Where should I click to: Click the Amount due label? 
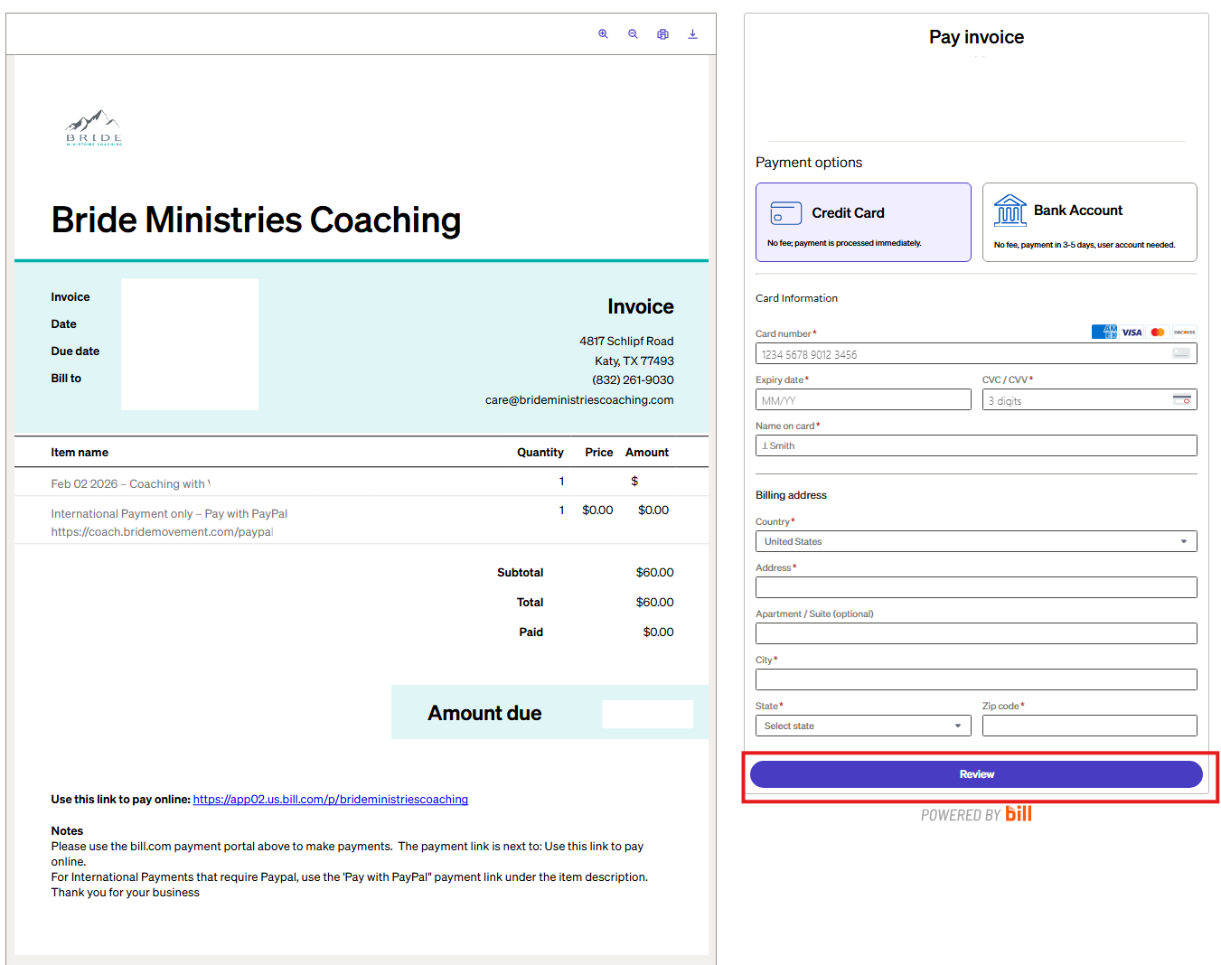pos(484,713)
